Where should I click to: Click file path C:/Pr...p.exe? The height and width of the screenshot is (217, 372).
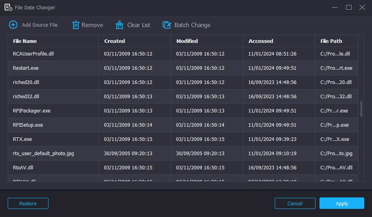click(334, 125)
